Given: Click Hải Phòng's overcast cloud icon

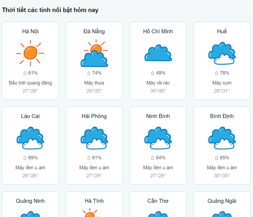Looking at the screenshot, I should tap(94, 138).
